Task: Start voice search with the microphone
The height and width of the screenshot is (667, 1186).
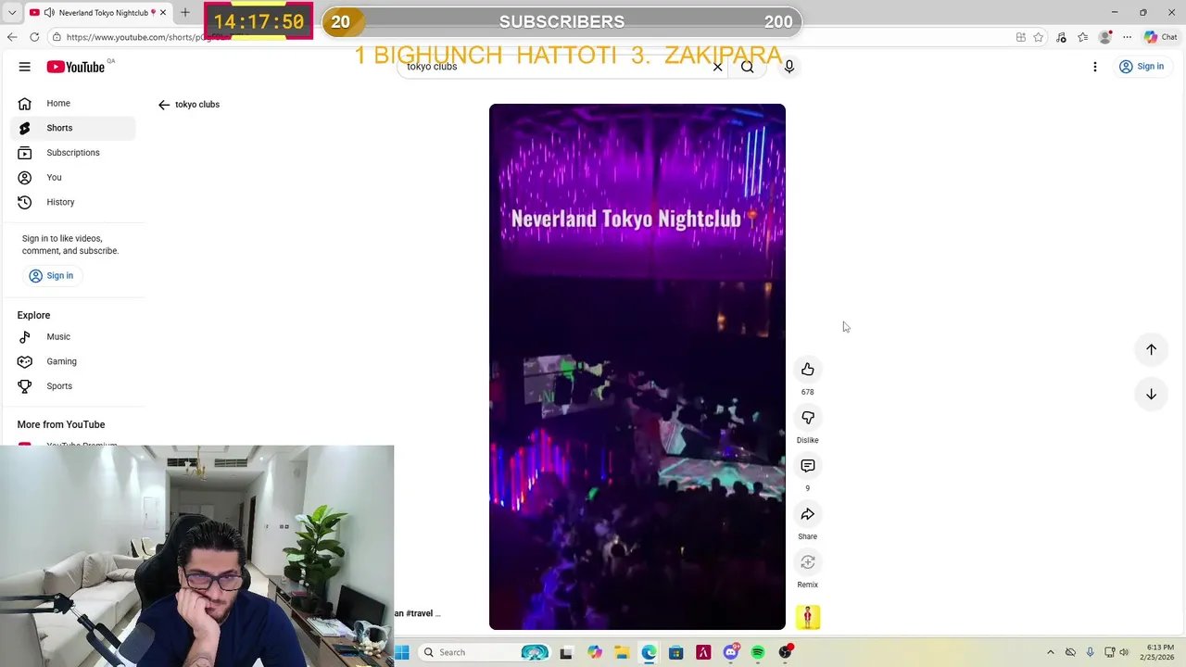Action: [x=789, y=67]
